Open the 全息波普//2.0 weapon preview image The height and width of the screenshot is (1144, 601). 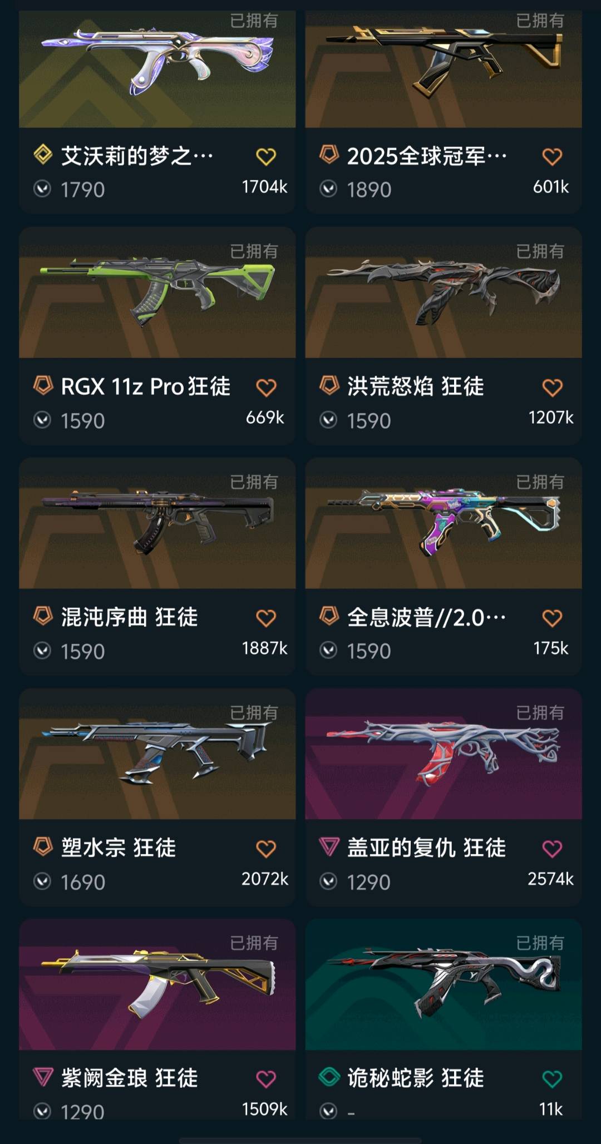click(x=444, y=523)
